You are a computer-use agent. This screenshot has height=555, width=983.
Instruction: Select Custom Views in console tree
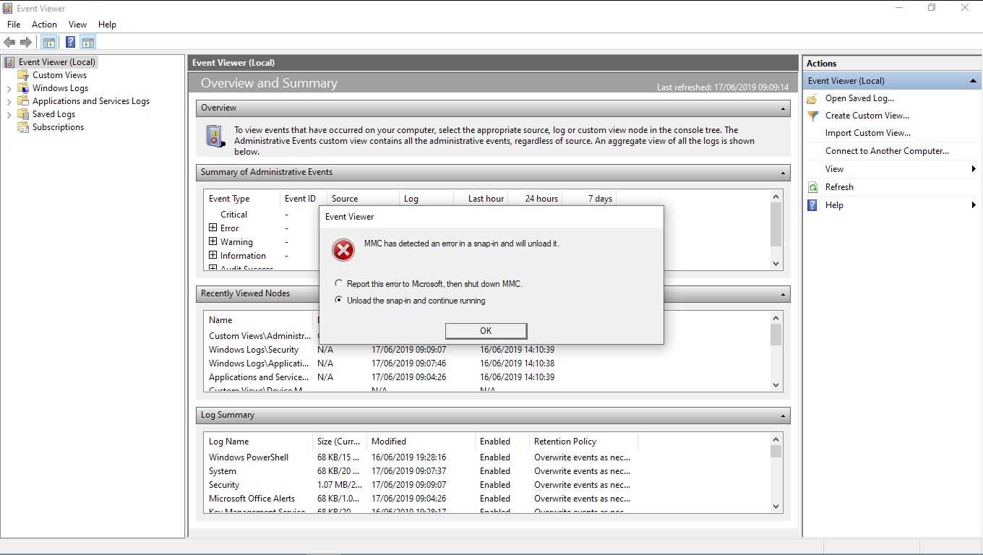pyautogui.click(x=59, y=75)
